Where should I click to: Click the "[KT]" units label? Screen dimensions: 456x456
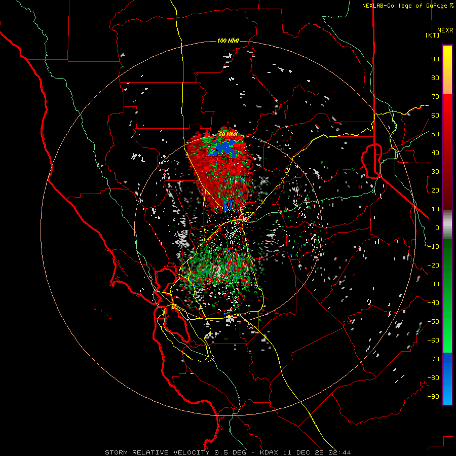[433, 35]
